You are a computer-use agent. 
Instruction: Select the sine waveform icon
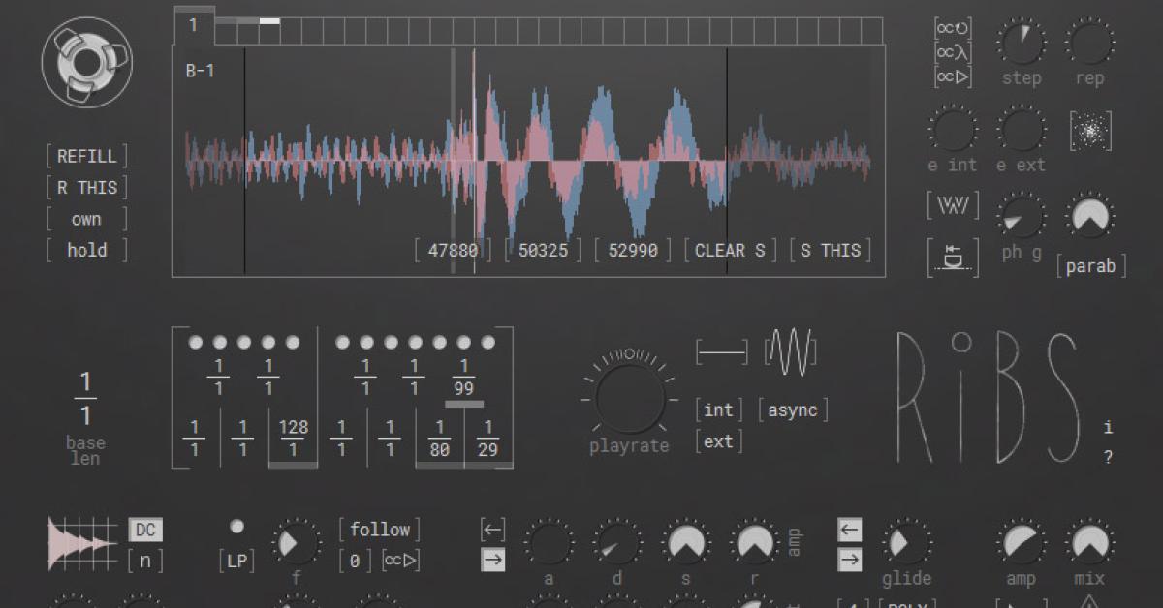(x=790, y=350)
